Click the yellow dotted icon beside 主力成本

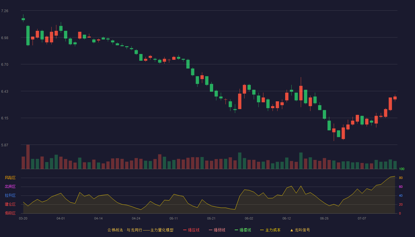tap(262, 230)
